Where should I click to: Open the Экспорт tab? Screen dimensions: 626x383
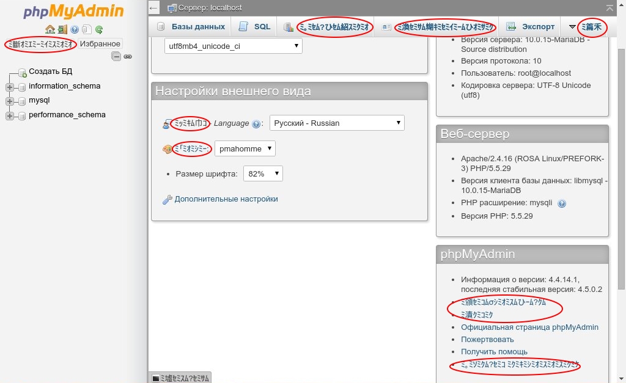530,27
